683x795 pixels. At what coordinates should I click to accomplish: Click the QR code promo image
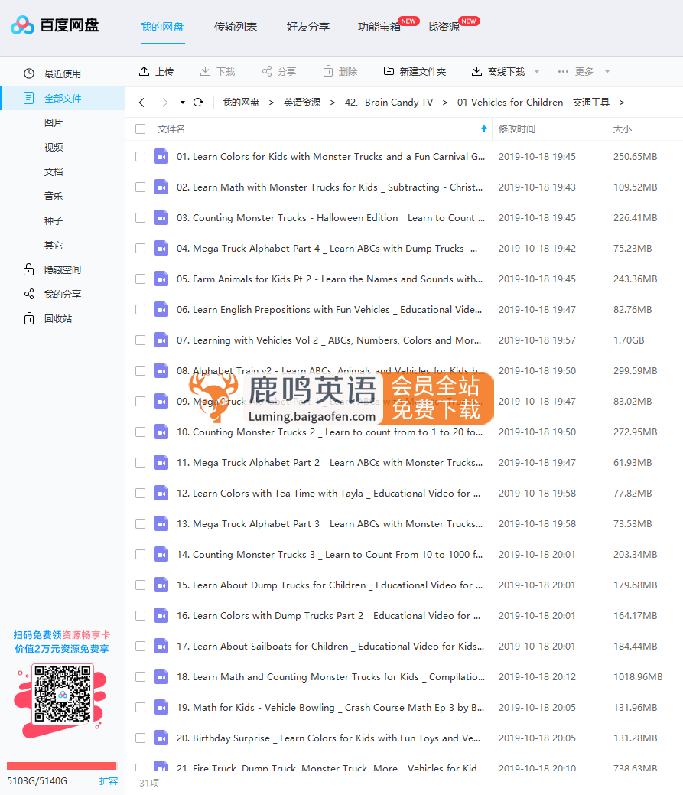62,693
